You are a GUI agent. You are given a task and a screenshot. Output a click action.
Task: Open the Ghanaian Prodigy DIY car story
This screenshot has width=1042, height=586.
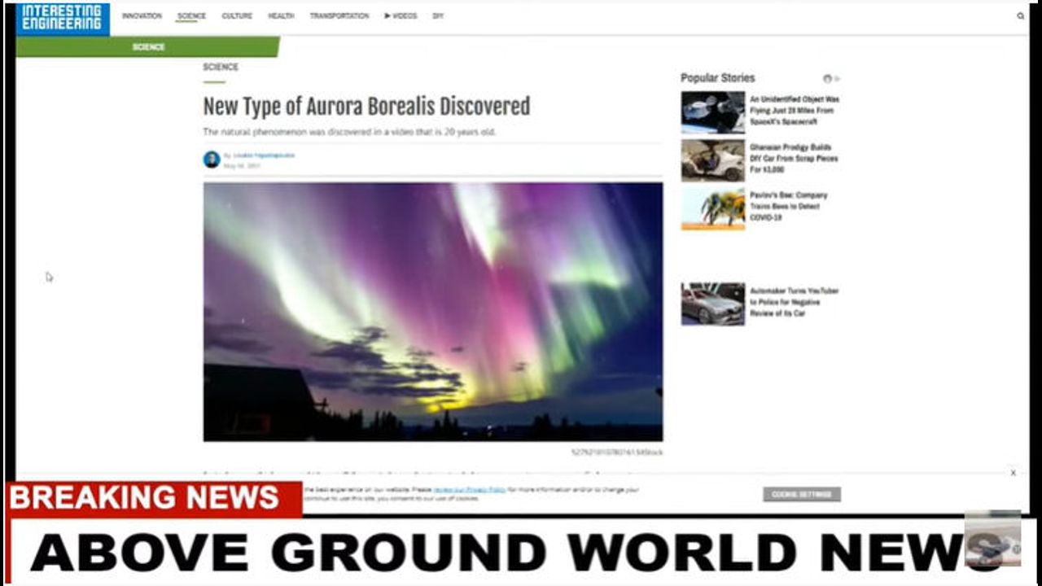coord(794,159)
